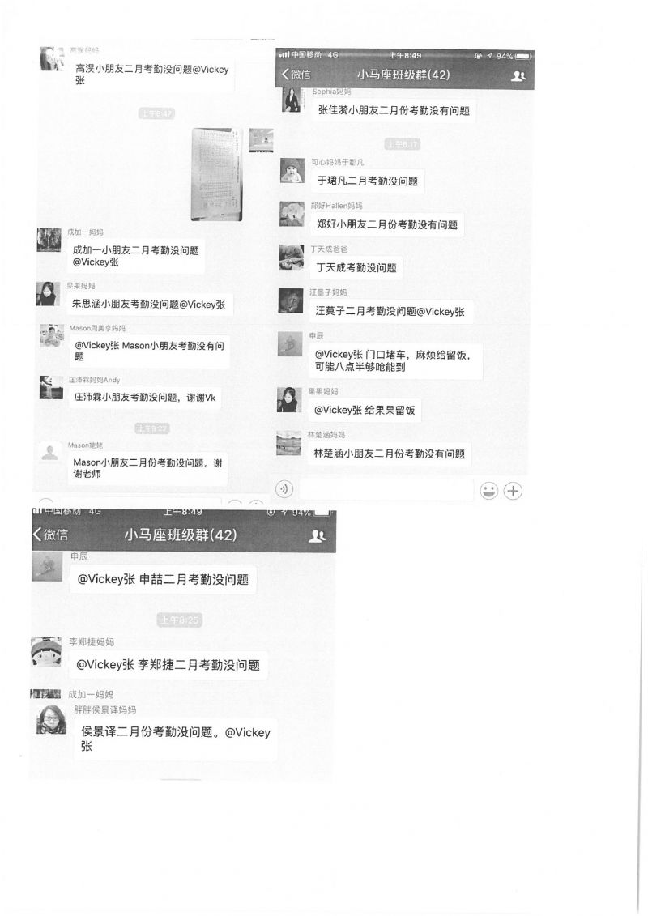This screenshot has width=648, height=916.
Task: Tap the plus attachment button
Action: pos(513,491)
